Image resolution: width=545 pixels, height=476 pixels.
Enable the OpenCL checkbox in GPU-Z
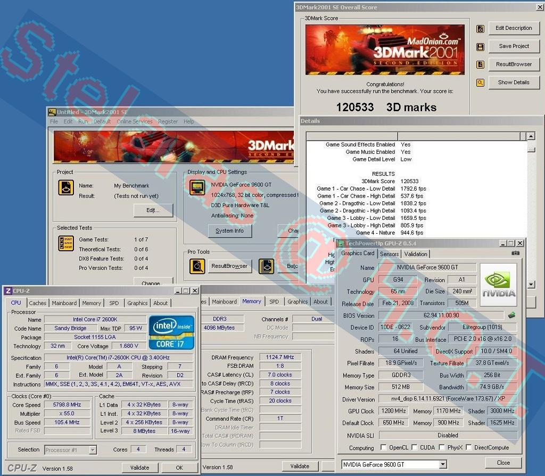383,447
